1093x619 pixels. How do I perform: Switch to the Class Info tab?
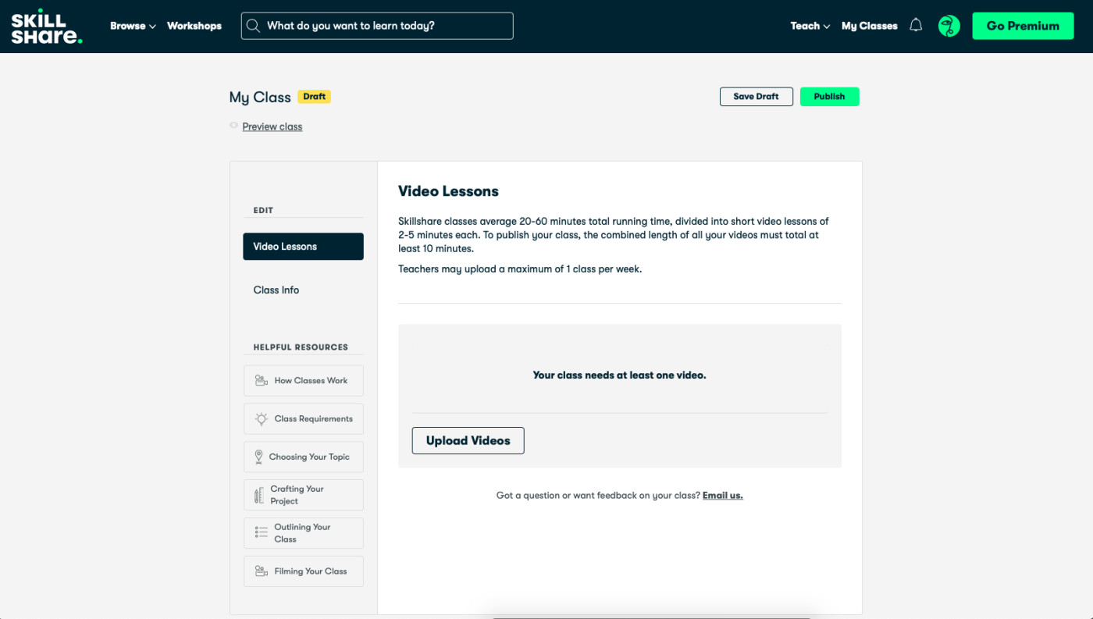(x=276, y=290)
